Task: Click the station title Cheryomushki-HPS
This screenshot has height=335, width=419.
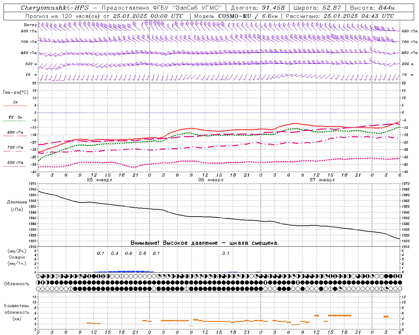Action: click(x=55, y=8)
